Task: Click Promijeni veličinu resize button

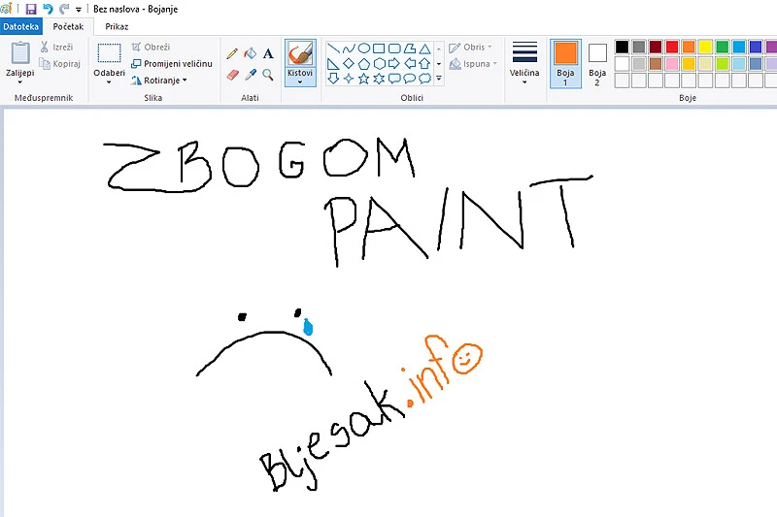Action: 172,64
